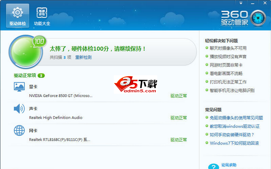Click the 常见问题 heading
This screenshot has width=271, height=169.
[x=213, y=110]
